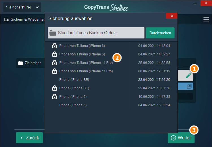
Task: Select backup dated 04.06.2021 15:05:54
Action: [x=111, y=105]
